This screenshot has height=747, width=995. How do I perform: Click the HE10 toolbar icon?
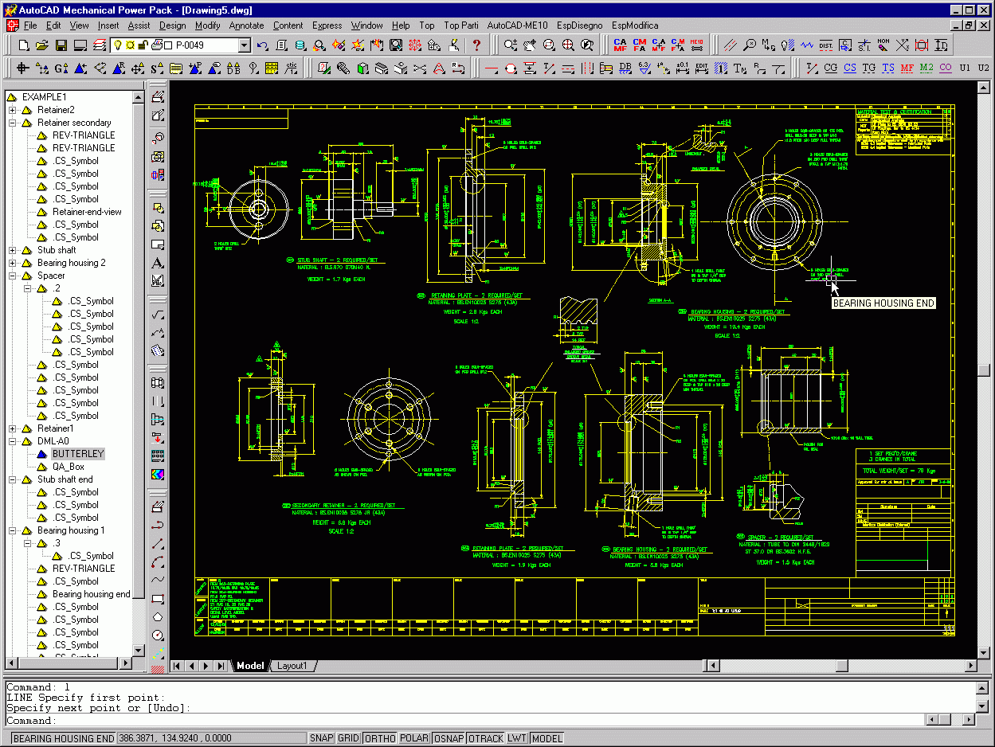[x=696, y=45]
